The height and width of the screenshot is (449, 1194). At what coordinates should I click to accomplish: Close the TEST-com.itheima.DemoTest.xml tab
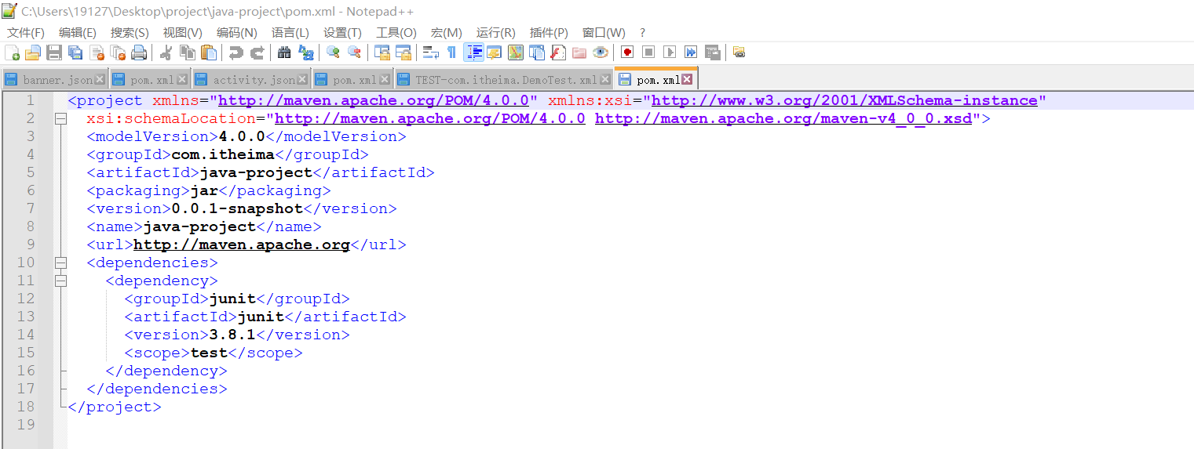[x=605, y=80]
